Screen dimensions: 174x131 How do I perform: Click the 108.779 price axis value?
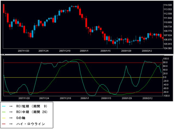(168, 31)
